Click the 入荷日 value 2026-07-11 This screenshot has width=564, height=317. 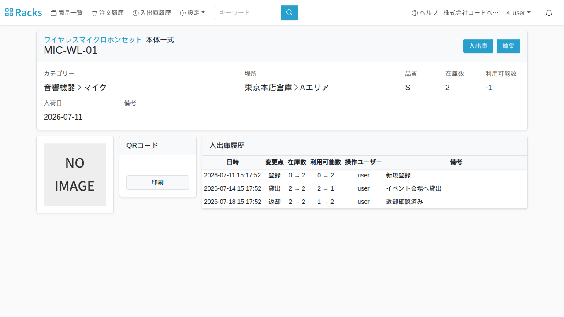point(63,117)
